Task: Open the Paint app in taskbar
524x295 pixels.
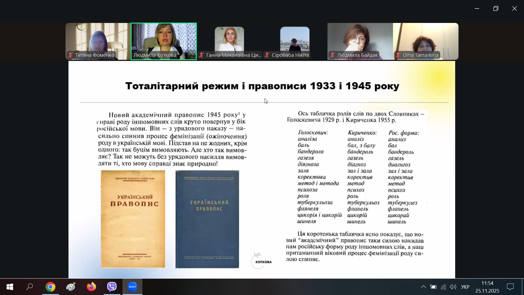Action: 71,287
